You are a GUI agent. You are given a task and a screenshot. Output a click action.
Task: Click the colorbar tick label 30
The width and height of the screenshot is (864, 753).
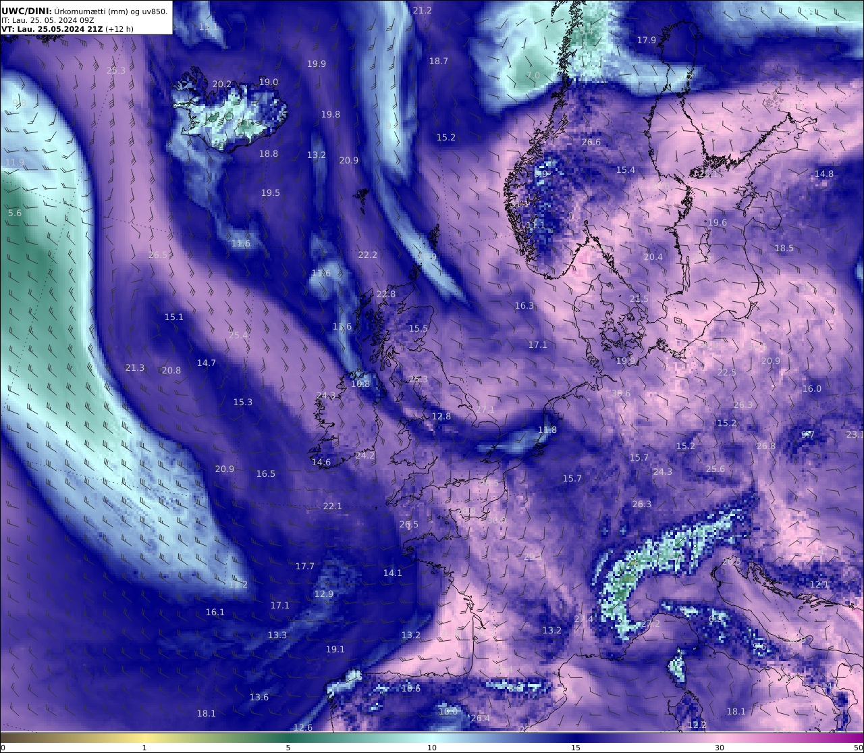pos(720,748)
